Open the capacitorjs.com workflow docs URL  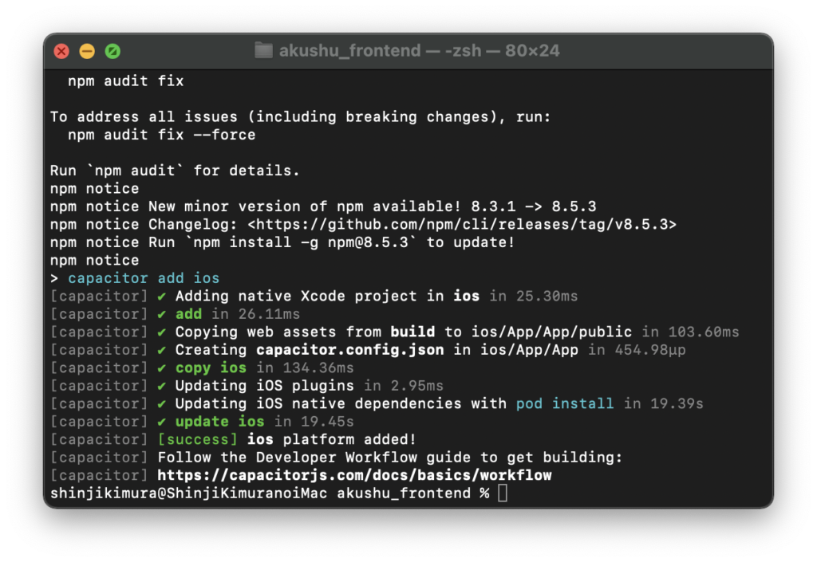[354, 476]
